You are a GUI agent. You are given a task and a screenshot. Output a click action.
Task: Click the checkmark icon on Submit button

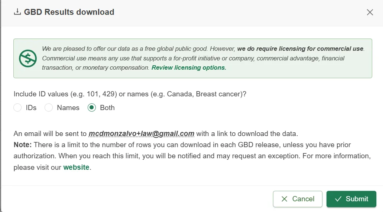click(x=338, y=199)
